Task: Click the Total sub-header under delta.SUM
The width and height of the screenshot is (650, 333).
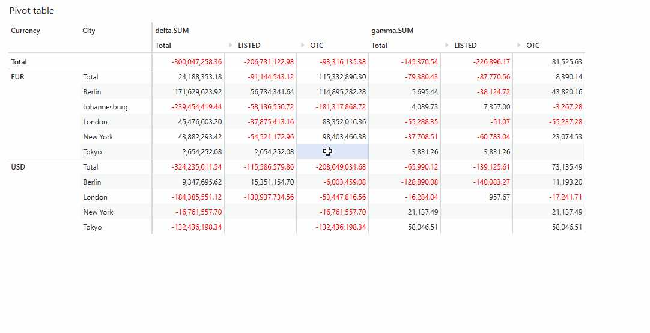Action: point(163,46)
